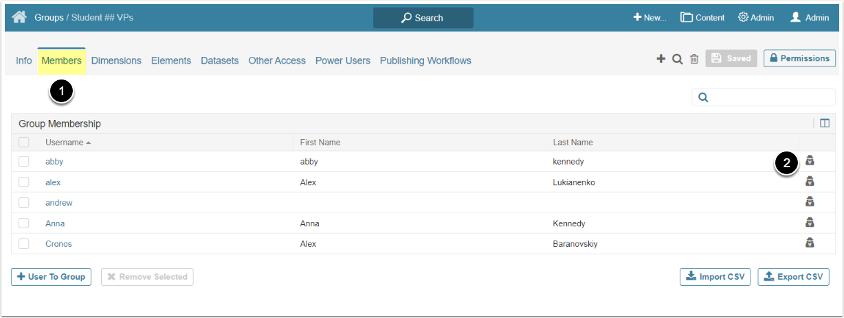This screenshot has width=844, height=318.
Task: Select the Members tab
Action: [x=61, y=60]
